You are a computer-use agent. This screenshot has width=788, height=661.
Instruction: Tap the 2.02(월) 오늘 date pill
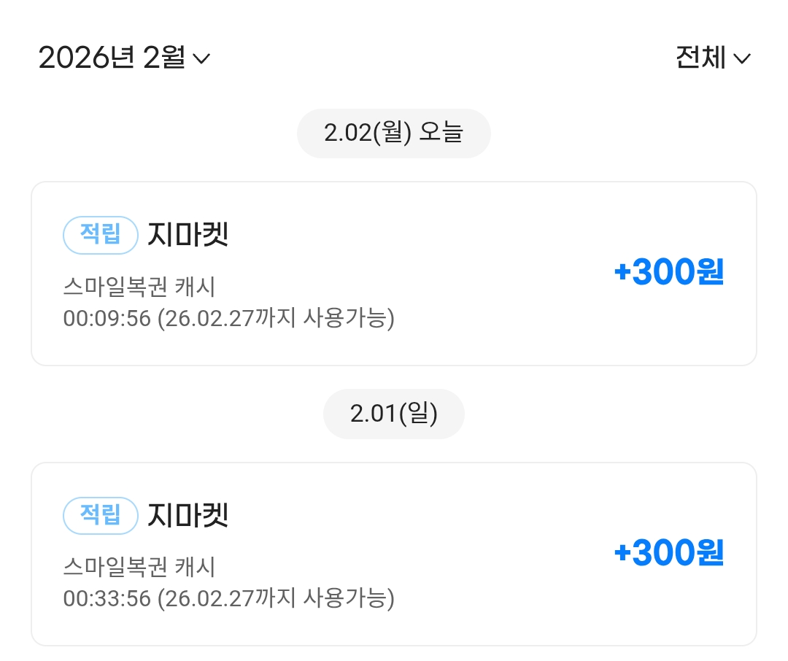393,133
